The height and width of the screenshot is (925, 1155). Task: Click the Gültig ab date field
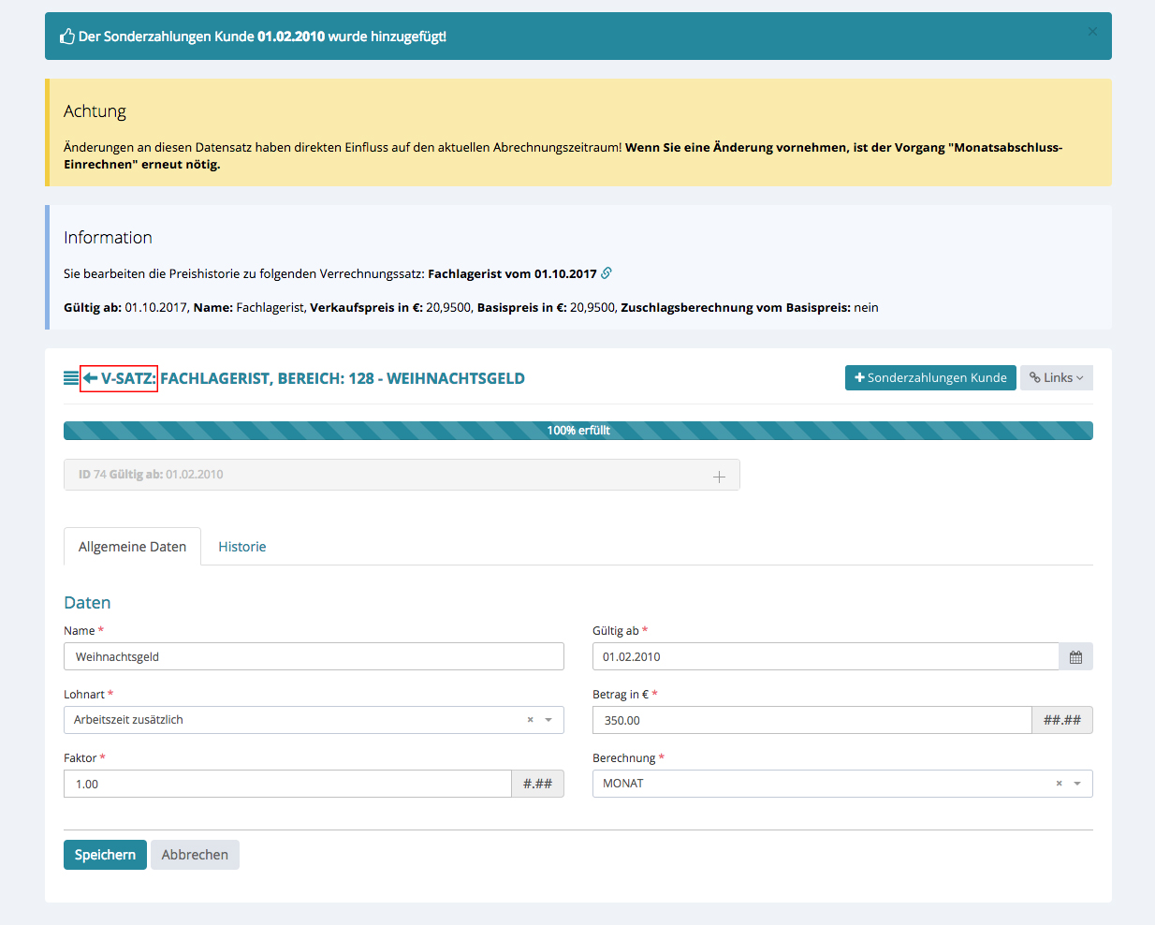pyautogui.click(x=824, y=656)
